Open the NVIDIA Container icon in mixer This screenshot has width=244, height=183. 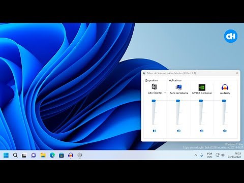202,87
